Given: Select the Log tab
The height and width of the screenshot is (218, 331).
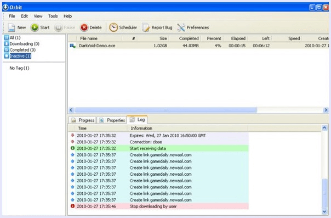Looking at the screenshot, I should tap(137, 120).
